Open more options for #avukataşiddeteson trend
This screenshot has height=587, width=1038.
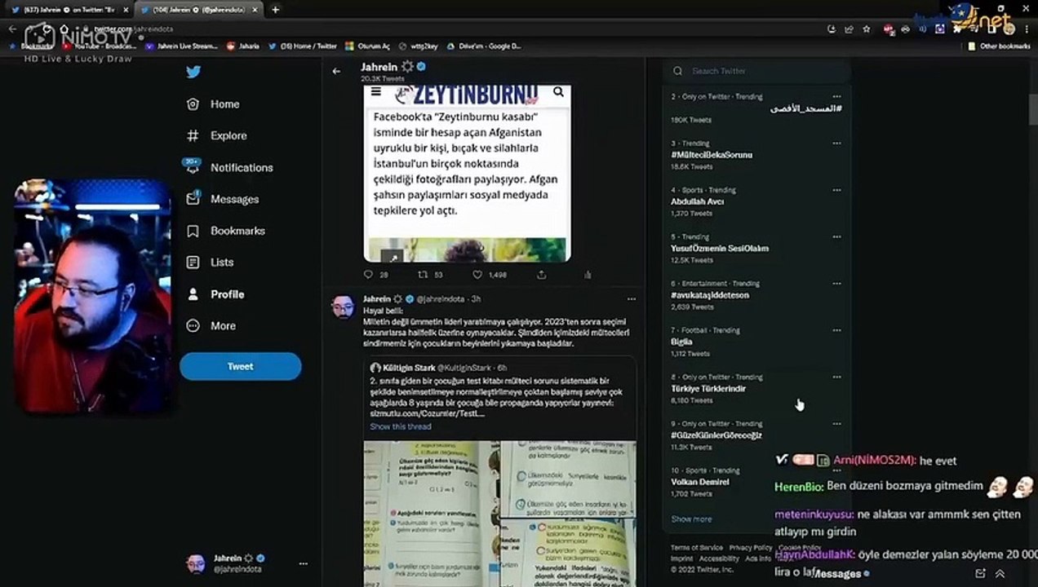tap(836, 283)
